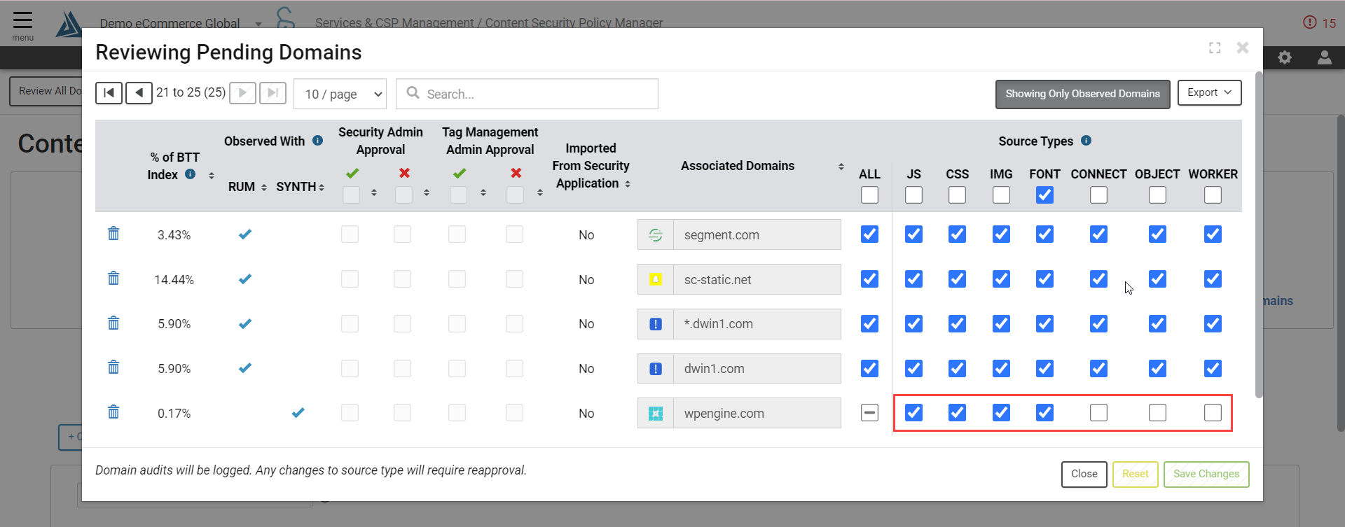1345x527 pixels.
Task: Click the Reset button
Action: tap(1135, 474)
